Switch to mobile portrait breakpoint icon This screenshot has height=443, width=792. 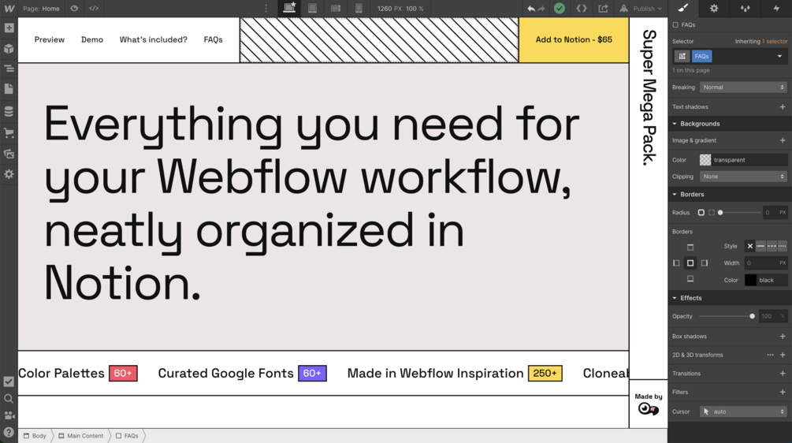point(359,9)
